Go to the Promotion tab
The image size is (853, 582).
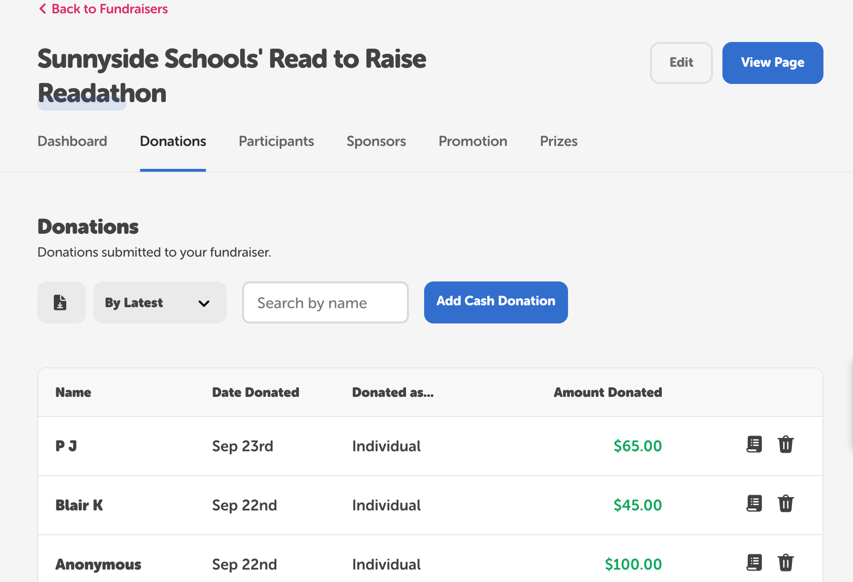click(472, 141)
